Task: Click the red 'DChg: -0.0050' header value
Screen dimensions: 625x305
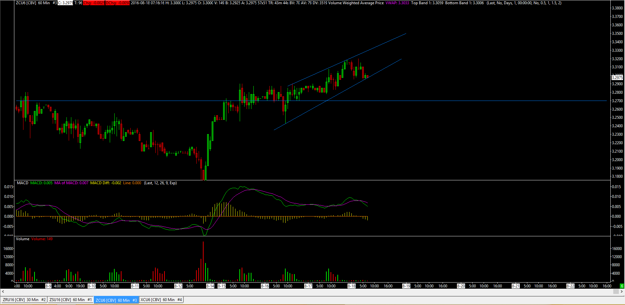Action: [x=118, y=3]
